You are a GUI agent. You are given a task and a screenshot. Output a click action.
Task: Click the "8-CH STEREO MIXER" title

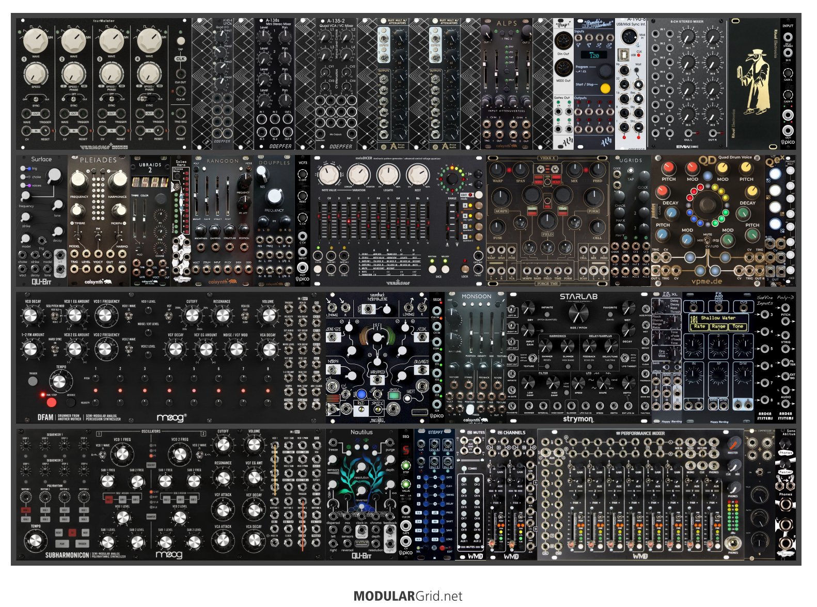[688, 22]
